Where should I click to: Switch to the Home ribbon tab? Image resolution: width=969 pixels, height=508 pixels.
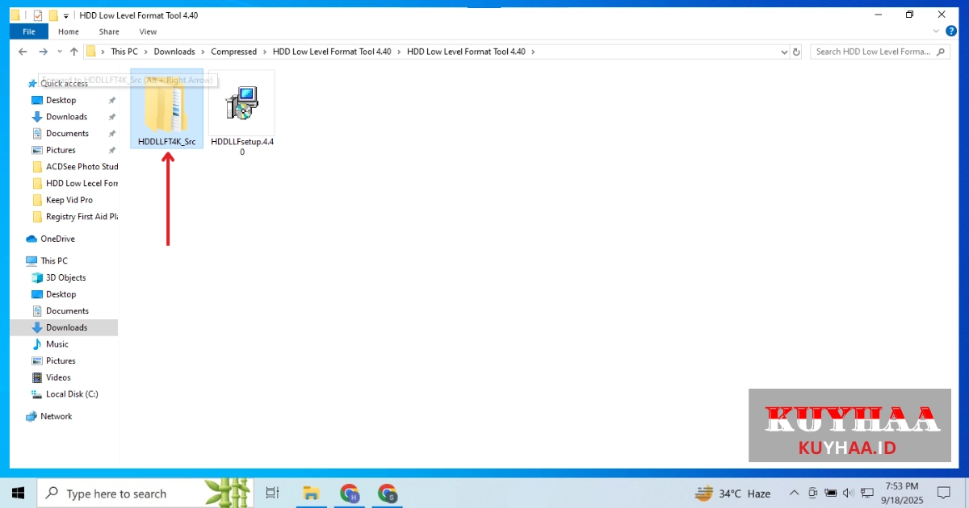click(x=69, y=31)
